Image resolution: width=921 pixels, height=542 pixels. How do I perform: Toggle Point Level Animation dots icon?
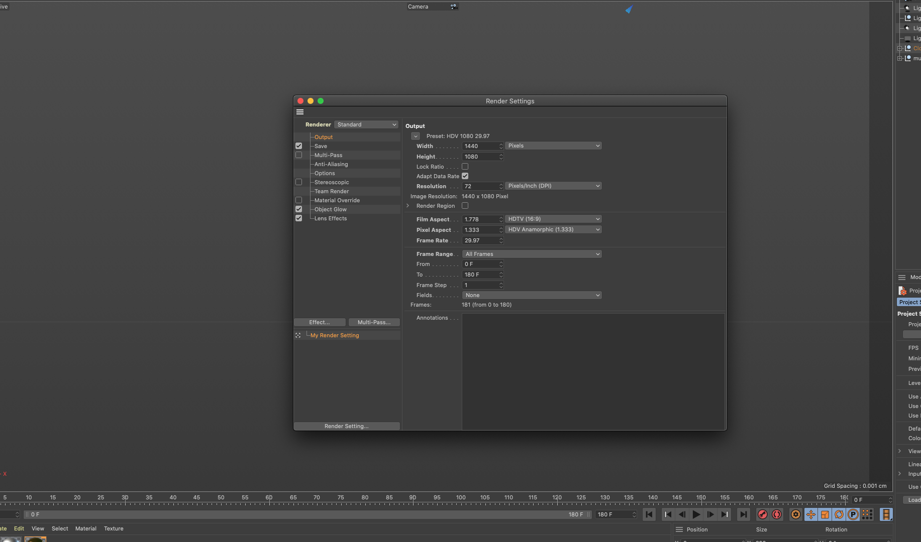pos(867,514)
